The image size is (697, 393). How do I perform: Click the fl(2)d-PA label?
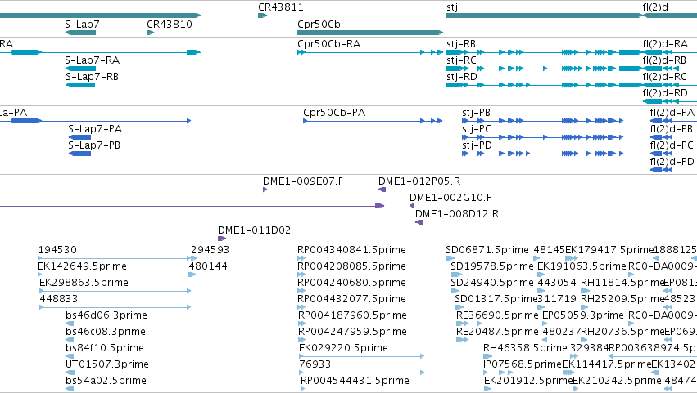(672, 113)
